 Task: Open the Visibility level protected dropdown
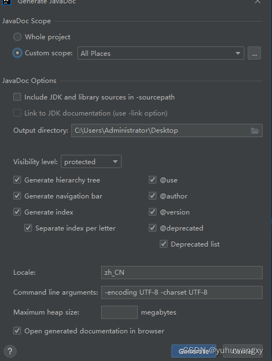click(x=91, y=161)
